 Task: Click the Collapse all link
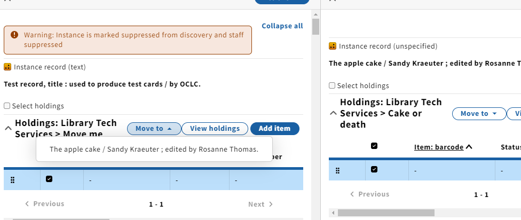coord(282,26)
